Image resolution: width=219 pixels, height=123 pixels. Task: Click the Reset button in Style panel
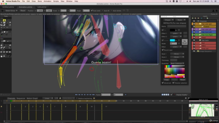pyautogui.click(x=182, y=80)
